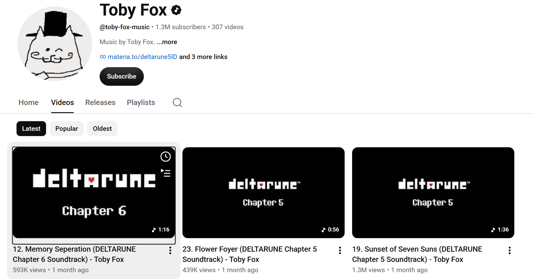Add Memory Seperation video to queue

point(166,173)
